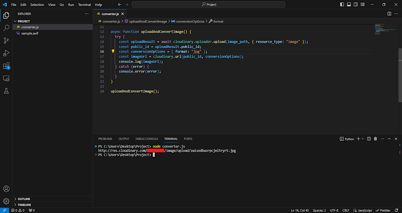Open the Manage gear icon
This screenshot has height=213, width=402.
tap(6, 201)
